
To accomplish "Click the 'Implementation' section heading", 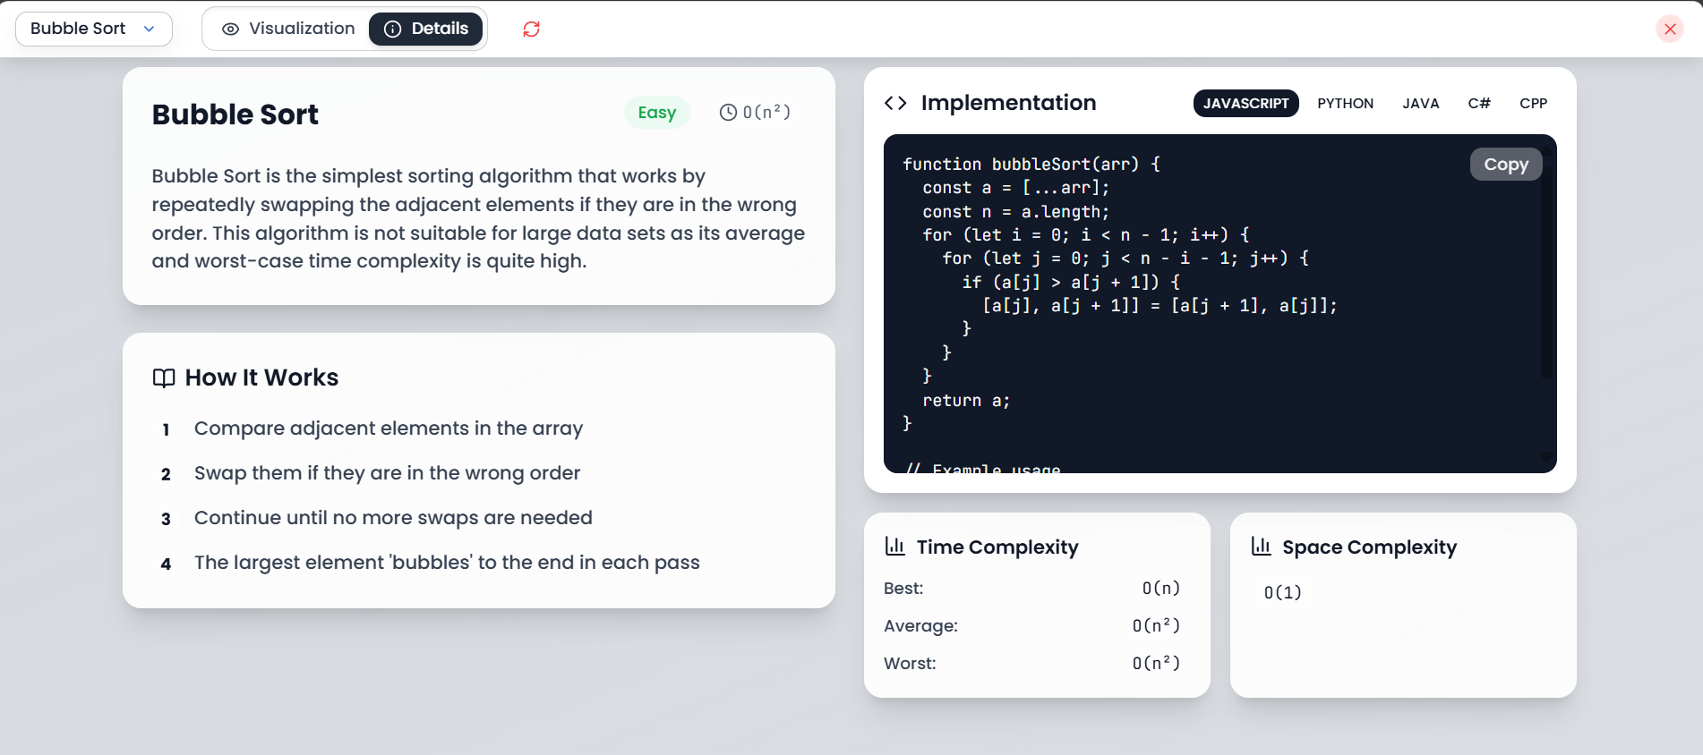I will pos(1008,103).
